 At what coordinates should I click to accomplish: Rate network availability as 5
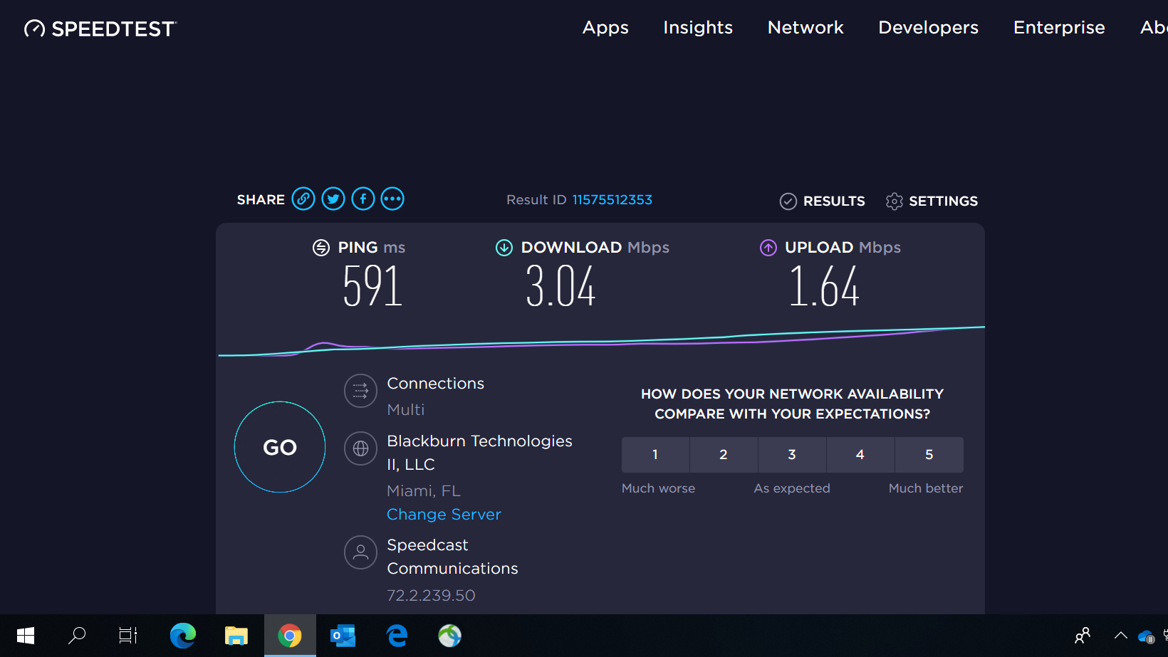click(929, 455)
